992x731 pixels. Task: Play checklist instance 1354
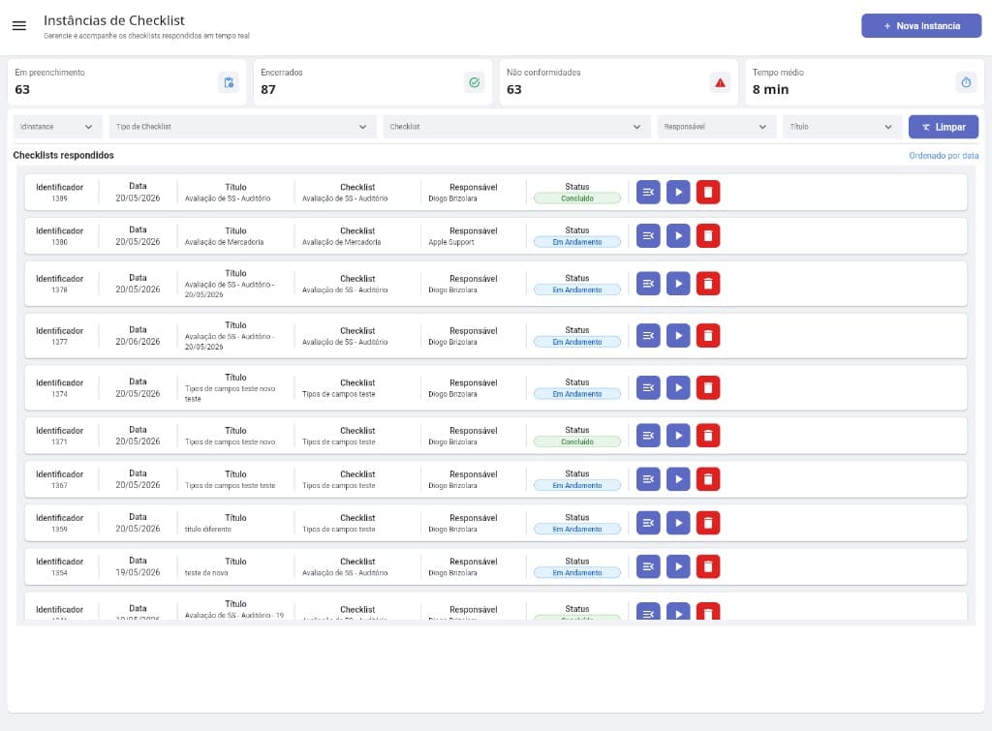(678, 566)
